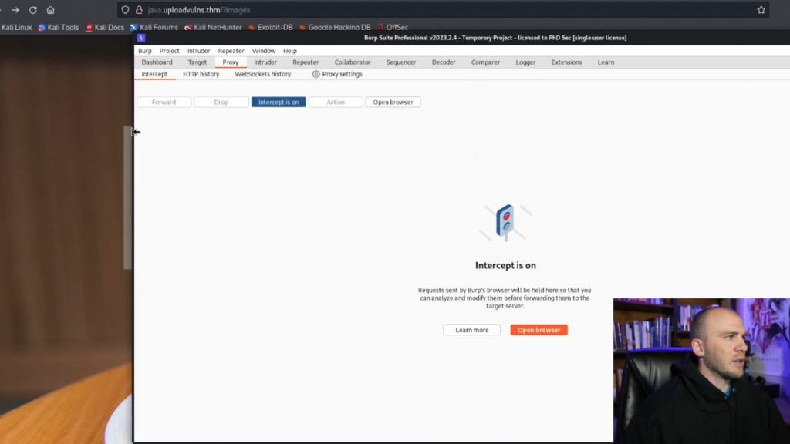Switch to the Intruder tool tab
This screenshot has height=444, width=790.
click(x=265, y=62)
